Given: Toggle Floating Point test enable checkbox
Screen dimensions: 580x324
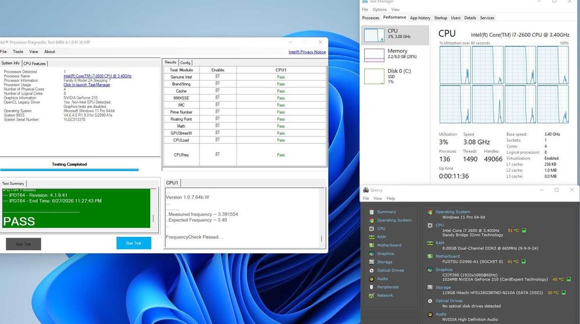Looking at the screenshot, I should point(217,119).
